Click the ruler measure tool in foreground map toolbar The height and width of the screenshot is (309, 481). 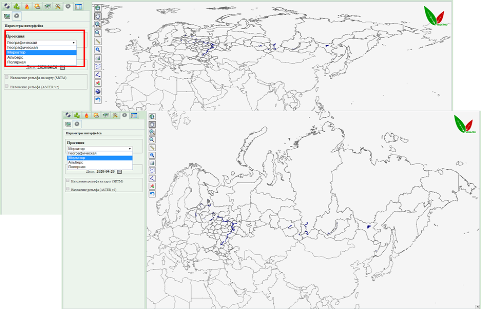click(152, 147)
